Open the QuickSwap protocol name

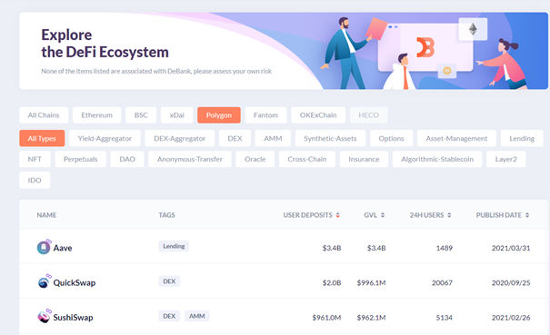coord(75,282)
